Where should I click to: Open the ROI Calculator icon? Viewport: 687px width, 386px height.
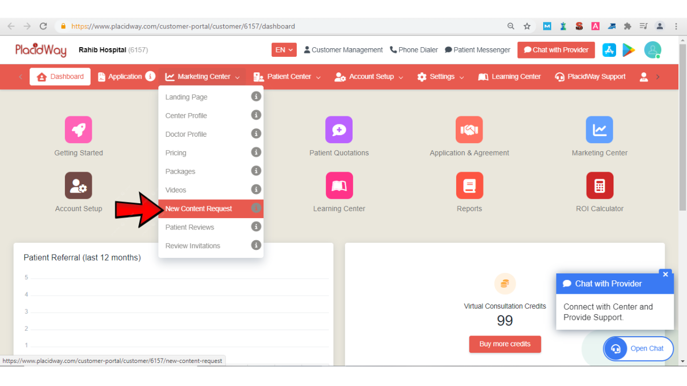600,185
